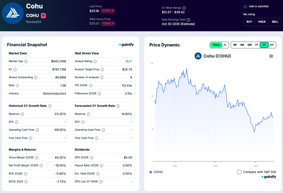
Task: Set my rating to HOLD
Action: [262, 22]
